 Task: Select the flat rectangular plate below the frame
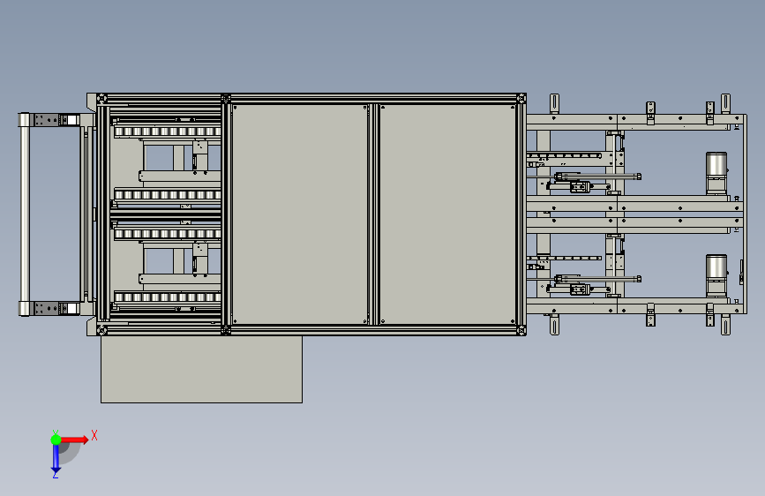[201, 369]
